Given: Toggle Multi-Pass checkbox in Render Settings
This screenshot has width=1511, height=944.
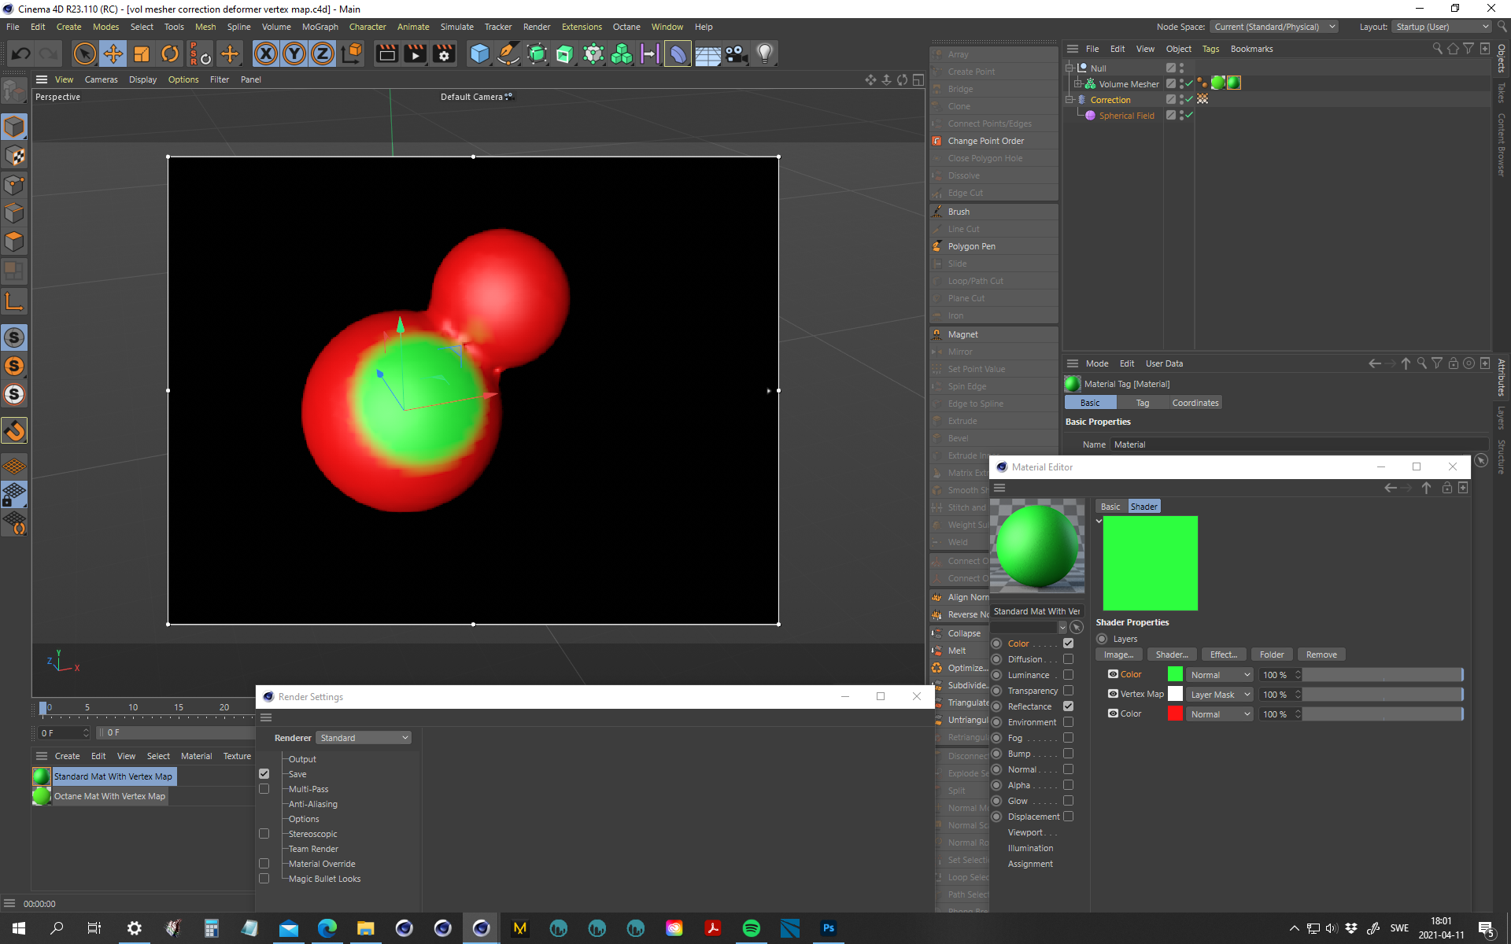Looking at the screenshot, I should pos(264,789).
